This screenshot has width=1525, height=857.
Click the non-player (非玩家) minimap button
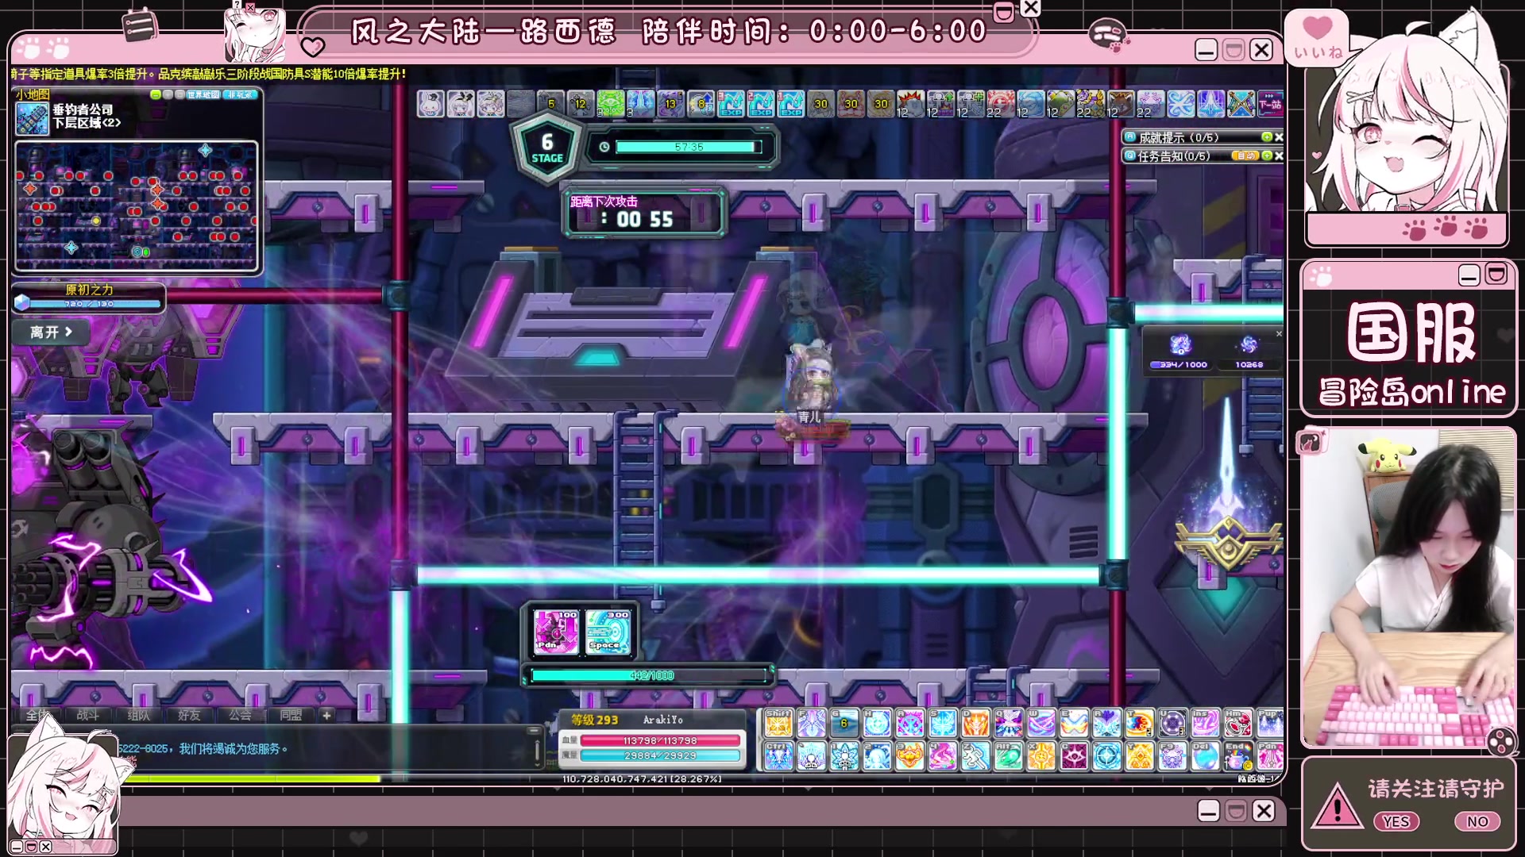[x=240, y=95]
